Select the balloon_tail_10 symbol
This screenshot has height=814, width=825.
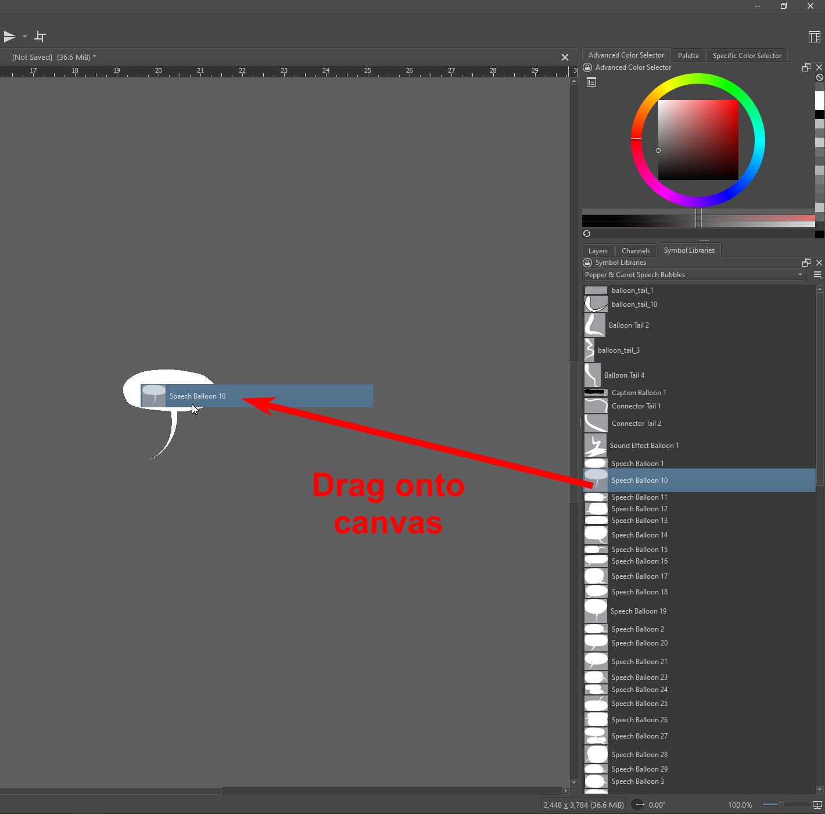(700, 304)
